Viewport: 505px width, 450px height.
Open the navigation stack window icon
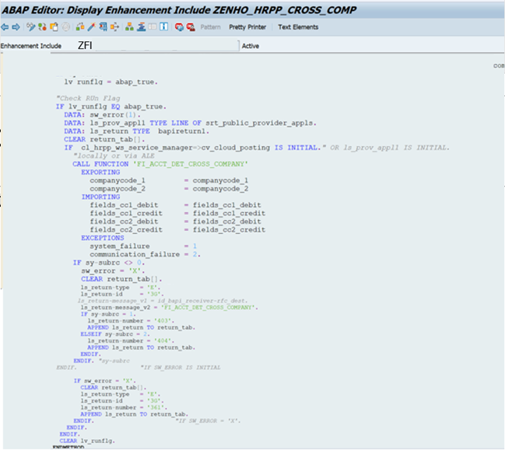click(x=141, y=27)
